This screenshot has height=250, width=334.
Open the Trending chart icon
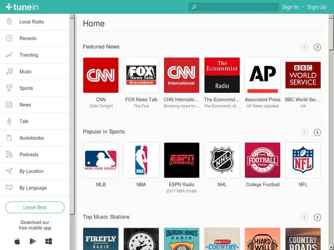tap(9, 55)
